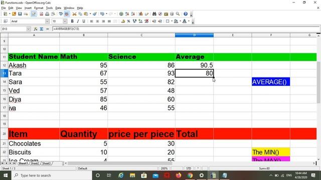Copy selection using the Copy icon

point(80,14)
